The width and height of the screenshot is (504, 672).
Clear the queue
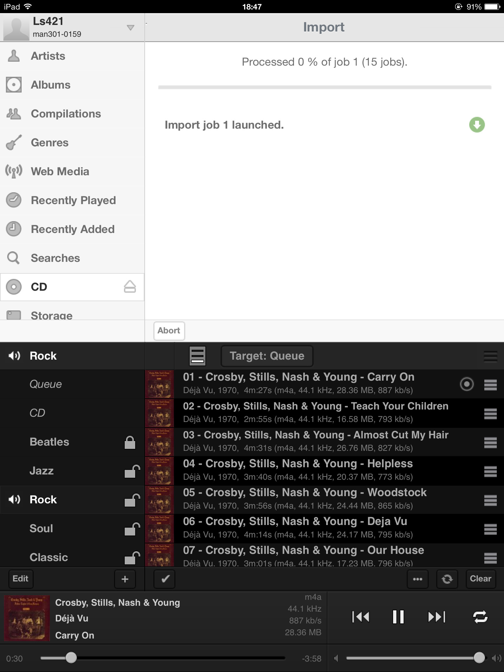[481, 579]
